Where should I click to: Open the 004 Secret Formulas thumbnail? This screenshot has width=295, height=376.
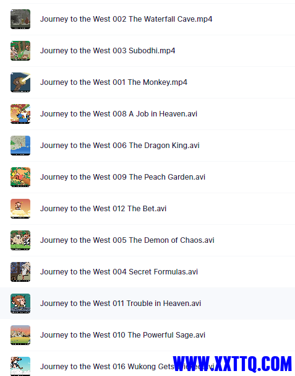pyautogui.click(x=20, y=272)
